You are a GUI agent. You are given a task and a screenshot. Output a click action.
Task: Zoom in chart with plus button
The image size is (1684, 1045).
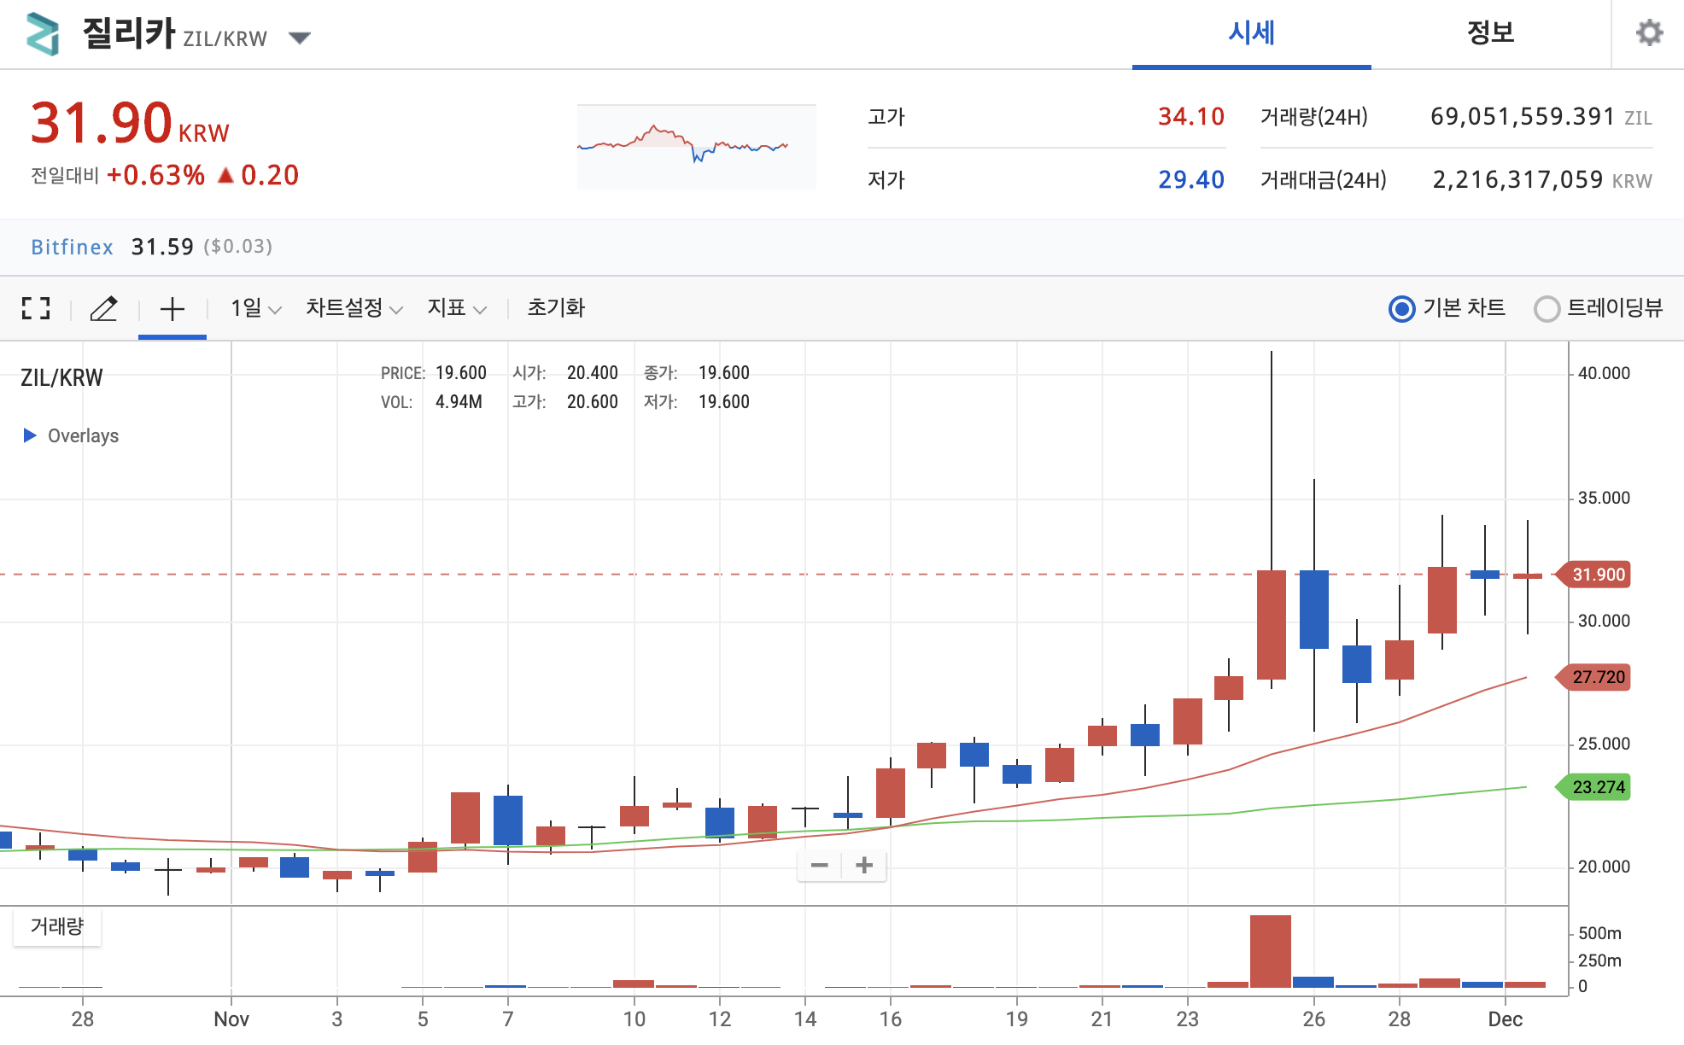(x=864, y=866)
